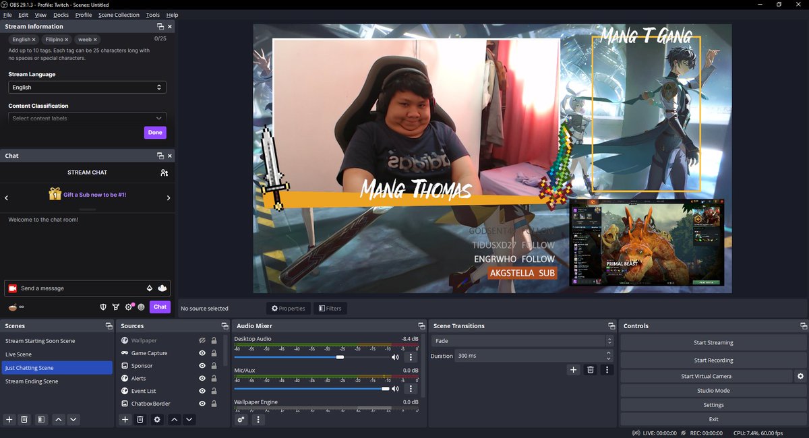Move source down in the Sources toolbar
Image resolution: width=809 pixels, height=438 pixels.
point(189,419)
